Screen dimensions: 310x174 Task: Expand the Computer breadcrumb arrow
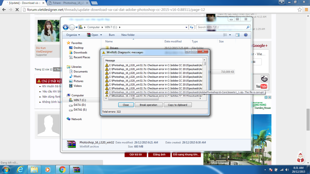[x=102, y=27]
